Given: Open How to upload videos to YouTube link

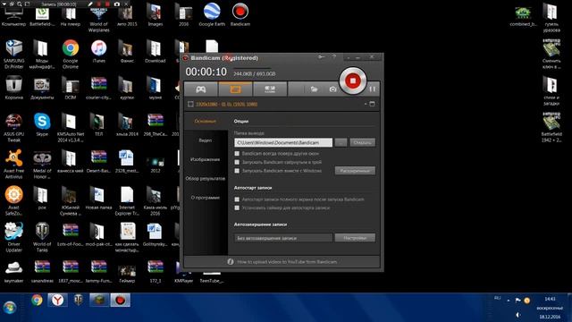Looking at the screenshot, I should click(x=287, y=262).
